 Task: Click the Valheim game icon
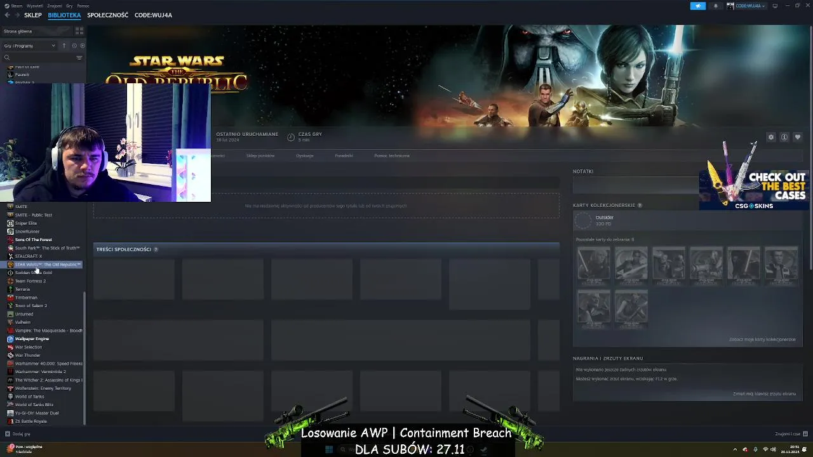click(x=10, y=322)
